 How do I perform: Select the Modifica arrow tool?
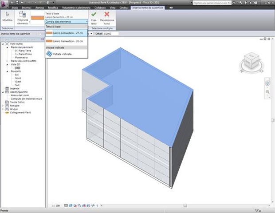coord(8,17)
